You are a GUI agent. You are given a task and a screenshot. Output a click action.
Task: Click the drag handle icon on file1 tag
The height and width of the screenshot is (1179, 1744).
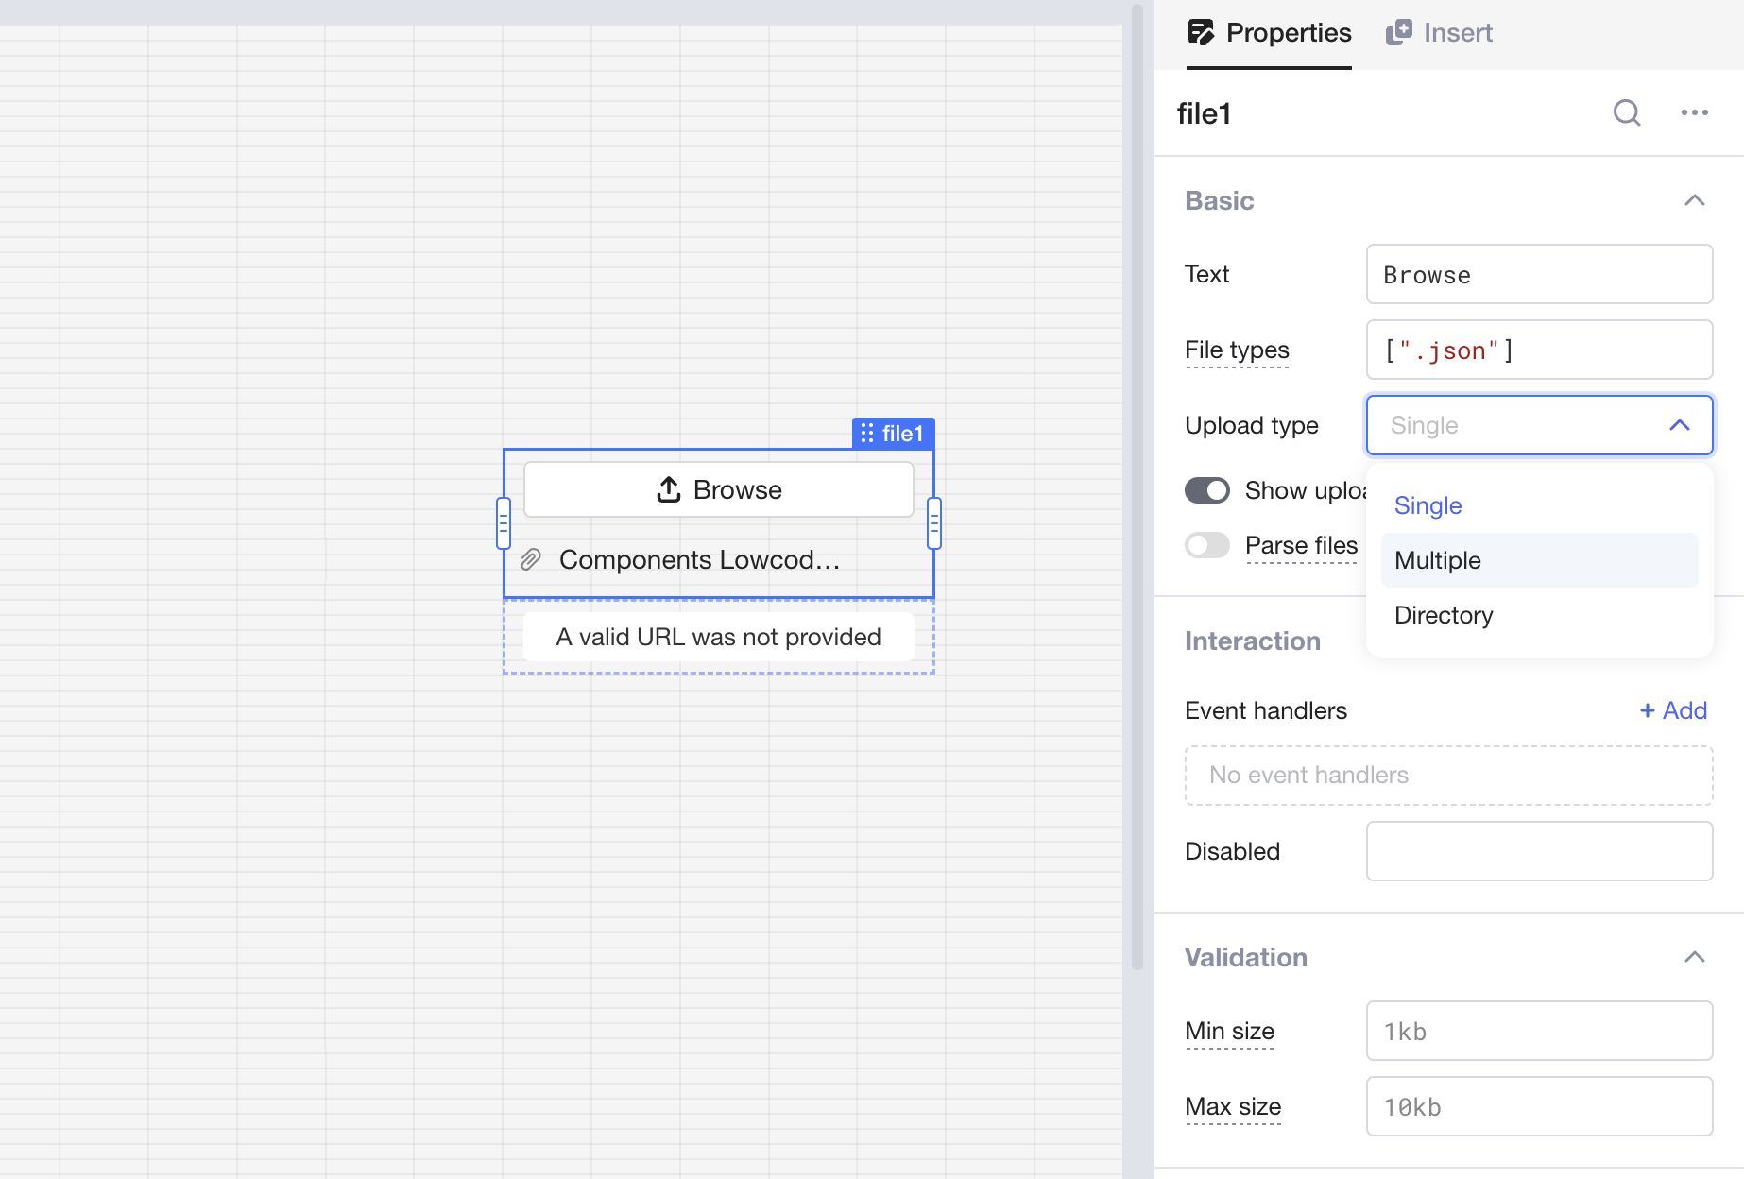pyautogui.click(x=867, y=434)
